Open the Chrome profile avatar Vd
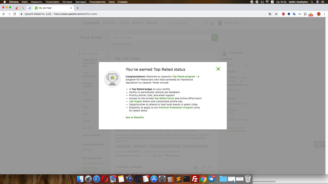 (319, 14)
